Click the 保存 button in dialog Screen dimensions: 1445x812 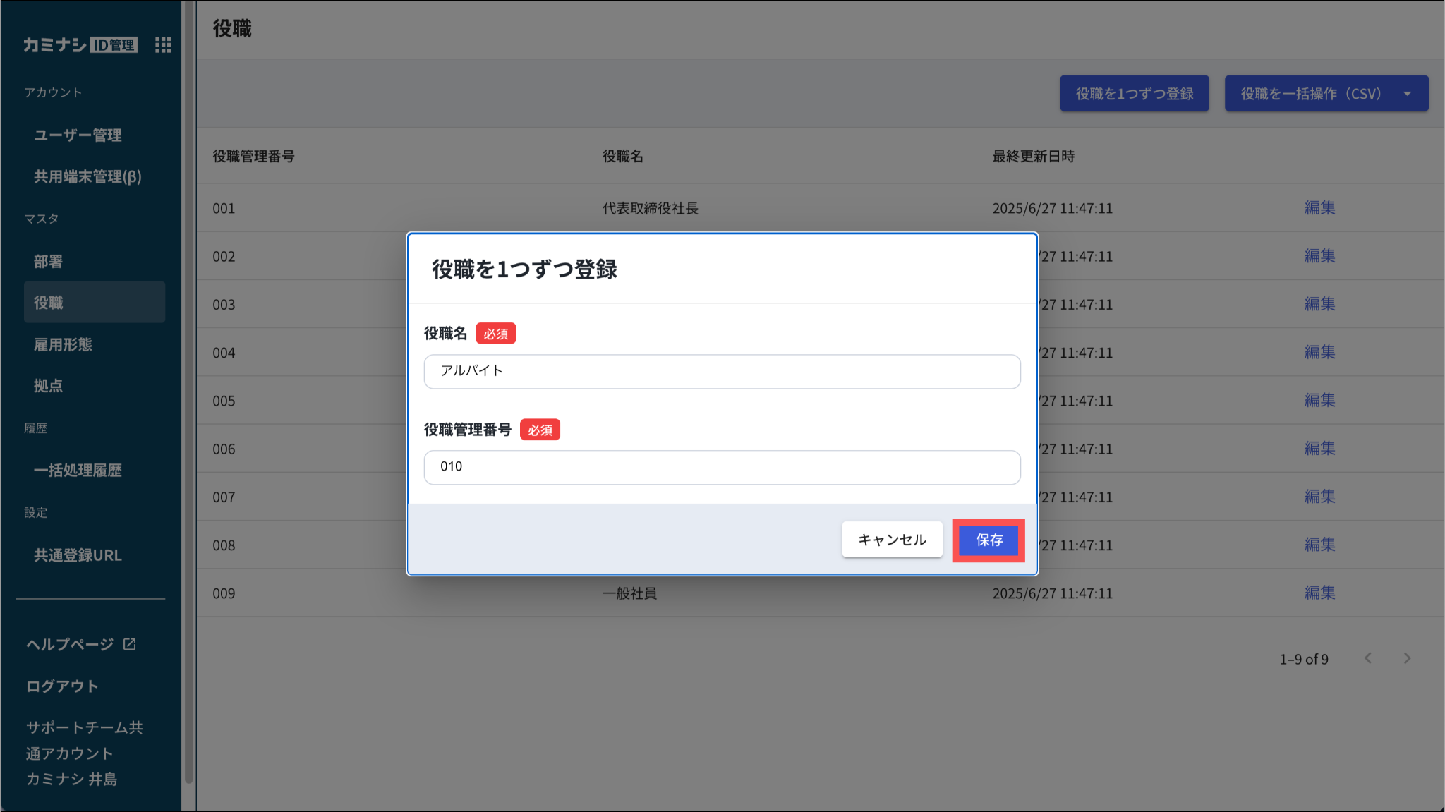point(988,540)
